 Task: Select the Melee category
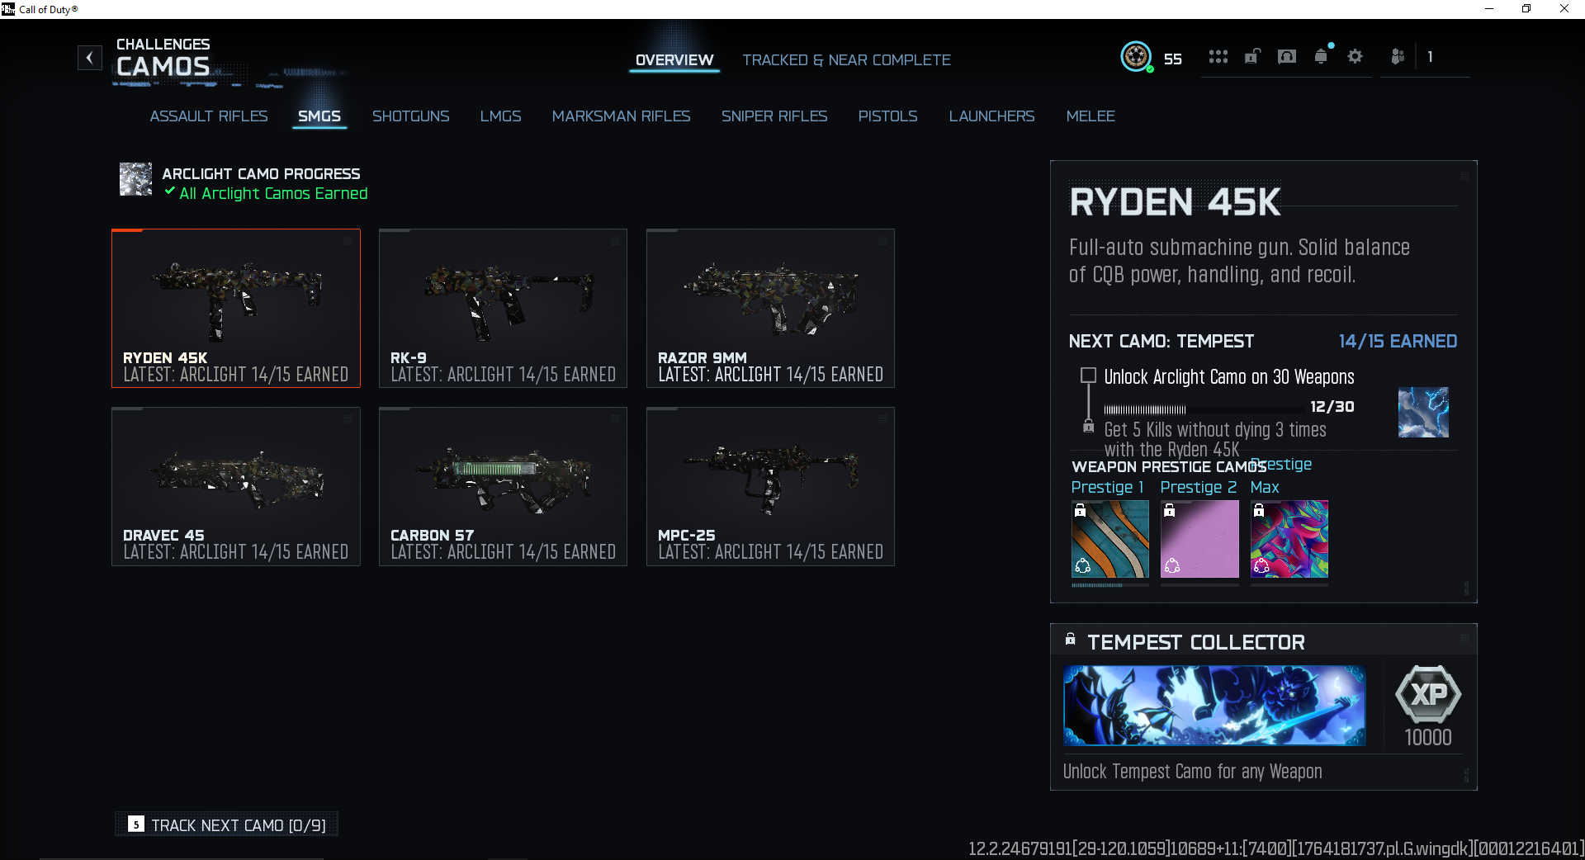click(x=1091, y=116)
